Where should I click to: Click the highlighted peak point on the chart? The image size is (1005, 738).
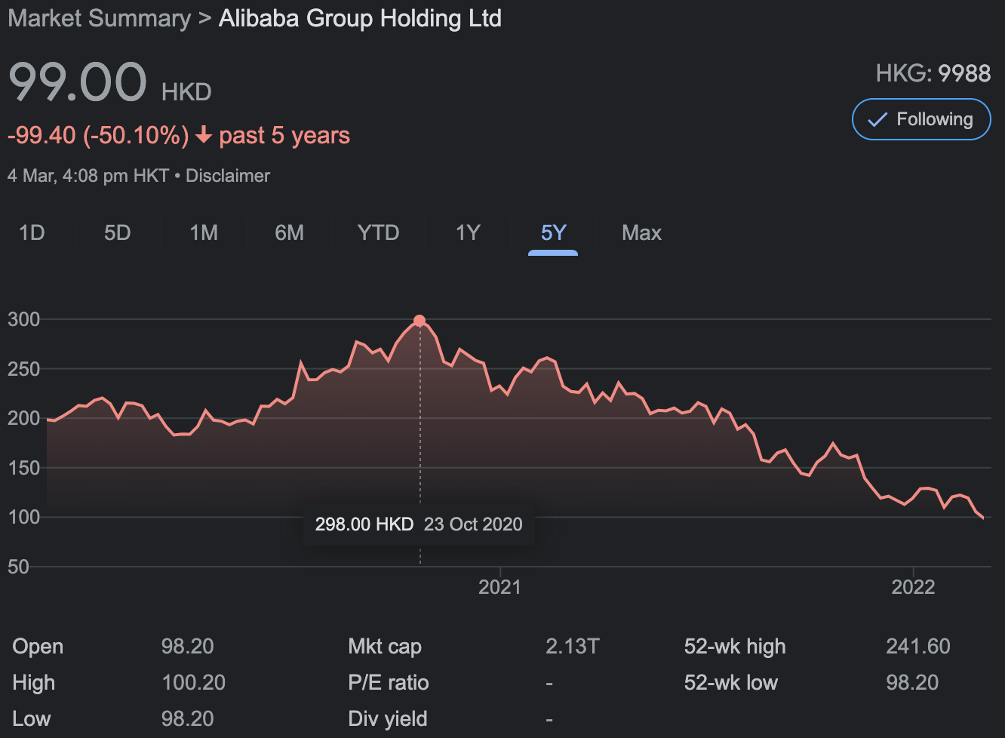[420, 321]
